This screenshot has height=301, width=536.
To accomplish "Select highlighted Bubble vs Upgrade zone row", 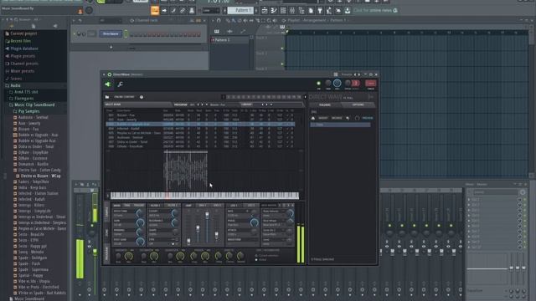I will [200, 125].
